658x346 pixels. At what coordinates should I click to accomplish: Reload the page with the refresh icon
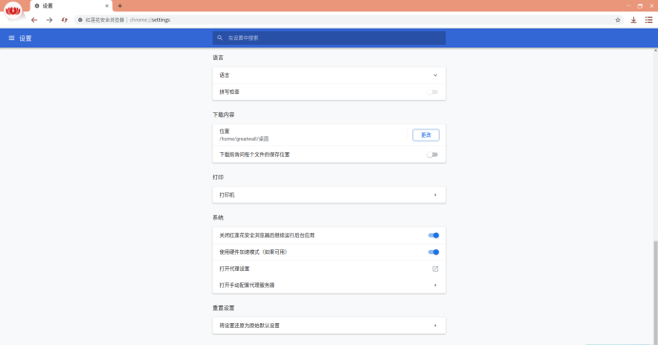coord(64,20)
